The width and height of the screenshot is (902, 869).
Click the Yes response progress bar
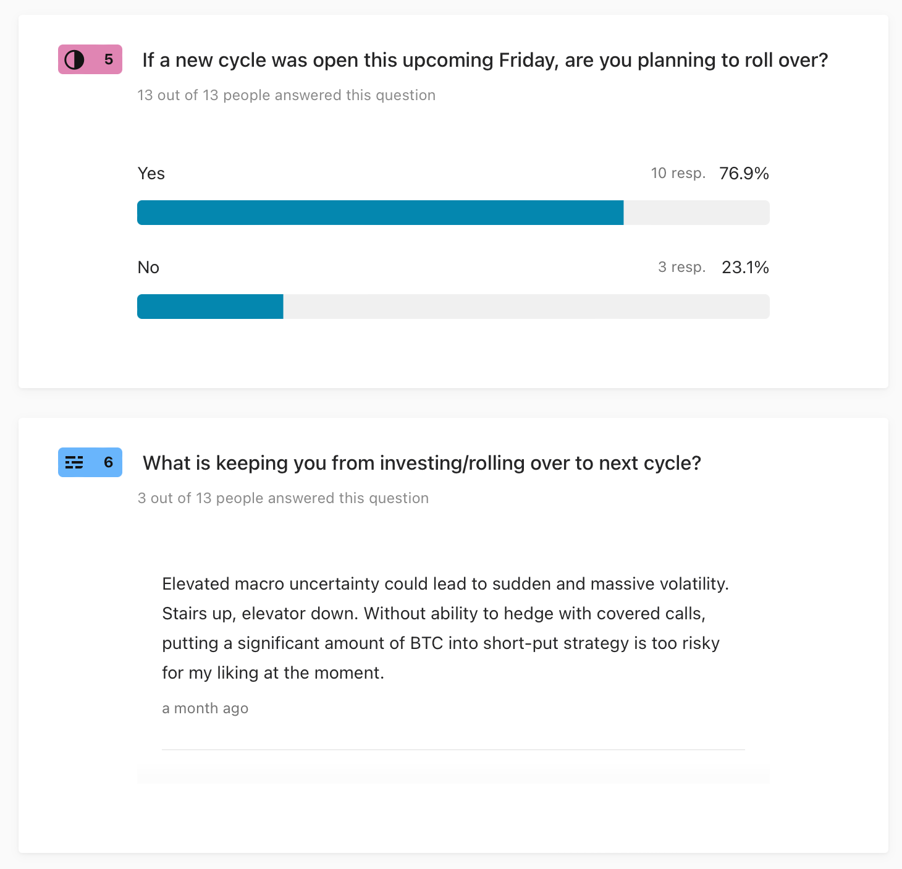click(453, 213)
